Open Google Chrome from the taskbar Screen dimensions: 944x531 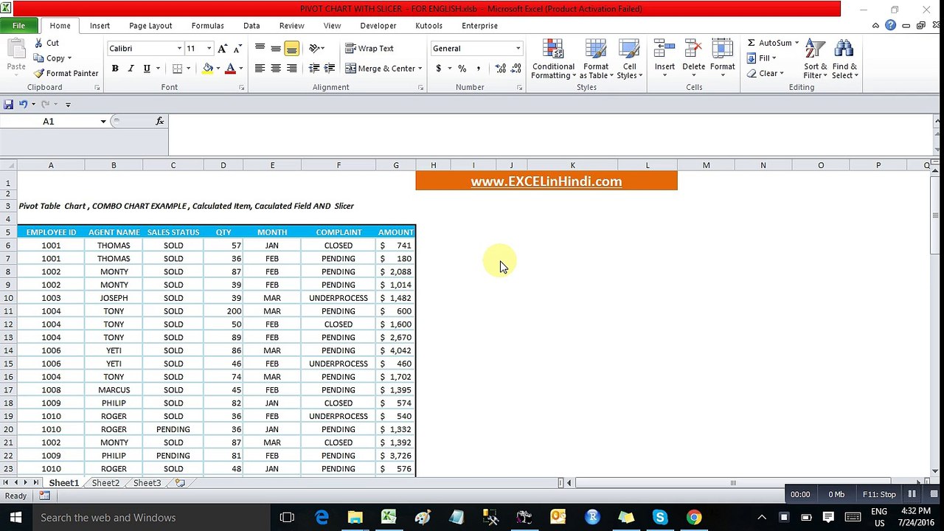(x=694, y=518)
